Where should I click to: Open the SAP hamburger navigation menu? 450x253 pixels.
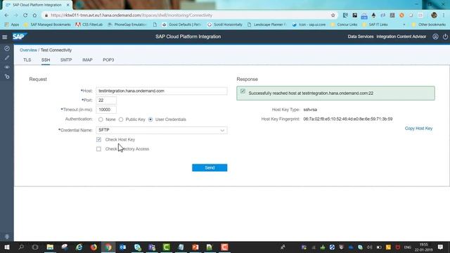tap(5, 37)
